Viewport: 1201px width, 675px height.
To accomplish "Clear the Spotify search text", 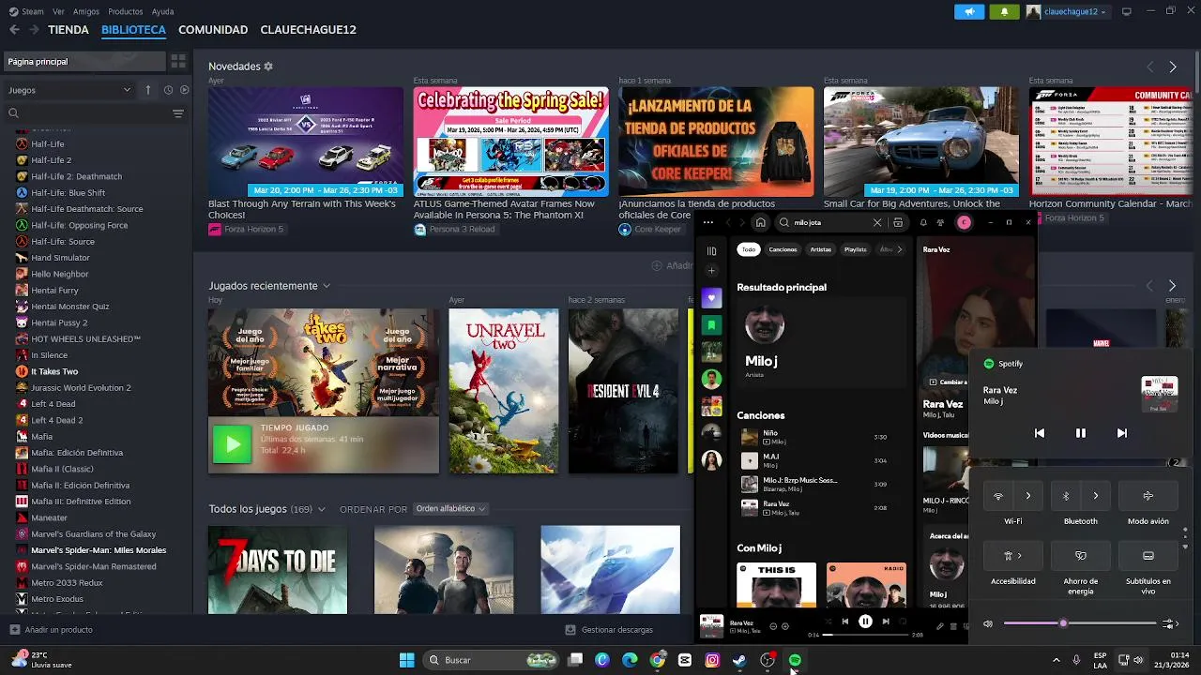I will click(x=877, y=222).
